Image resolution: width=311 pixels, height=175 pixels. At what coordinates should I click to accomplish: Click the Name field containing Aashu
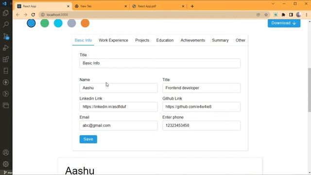pyautogui.click(x=119, y=88)
